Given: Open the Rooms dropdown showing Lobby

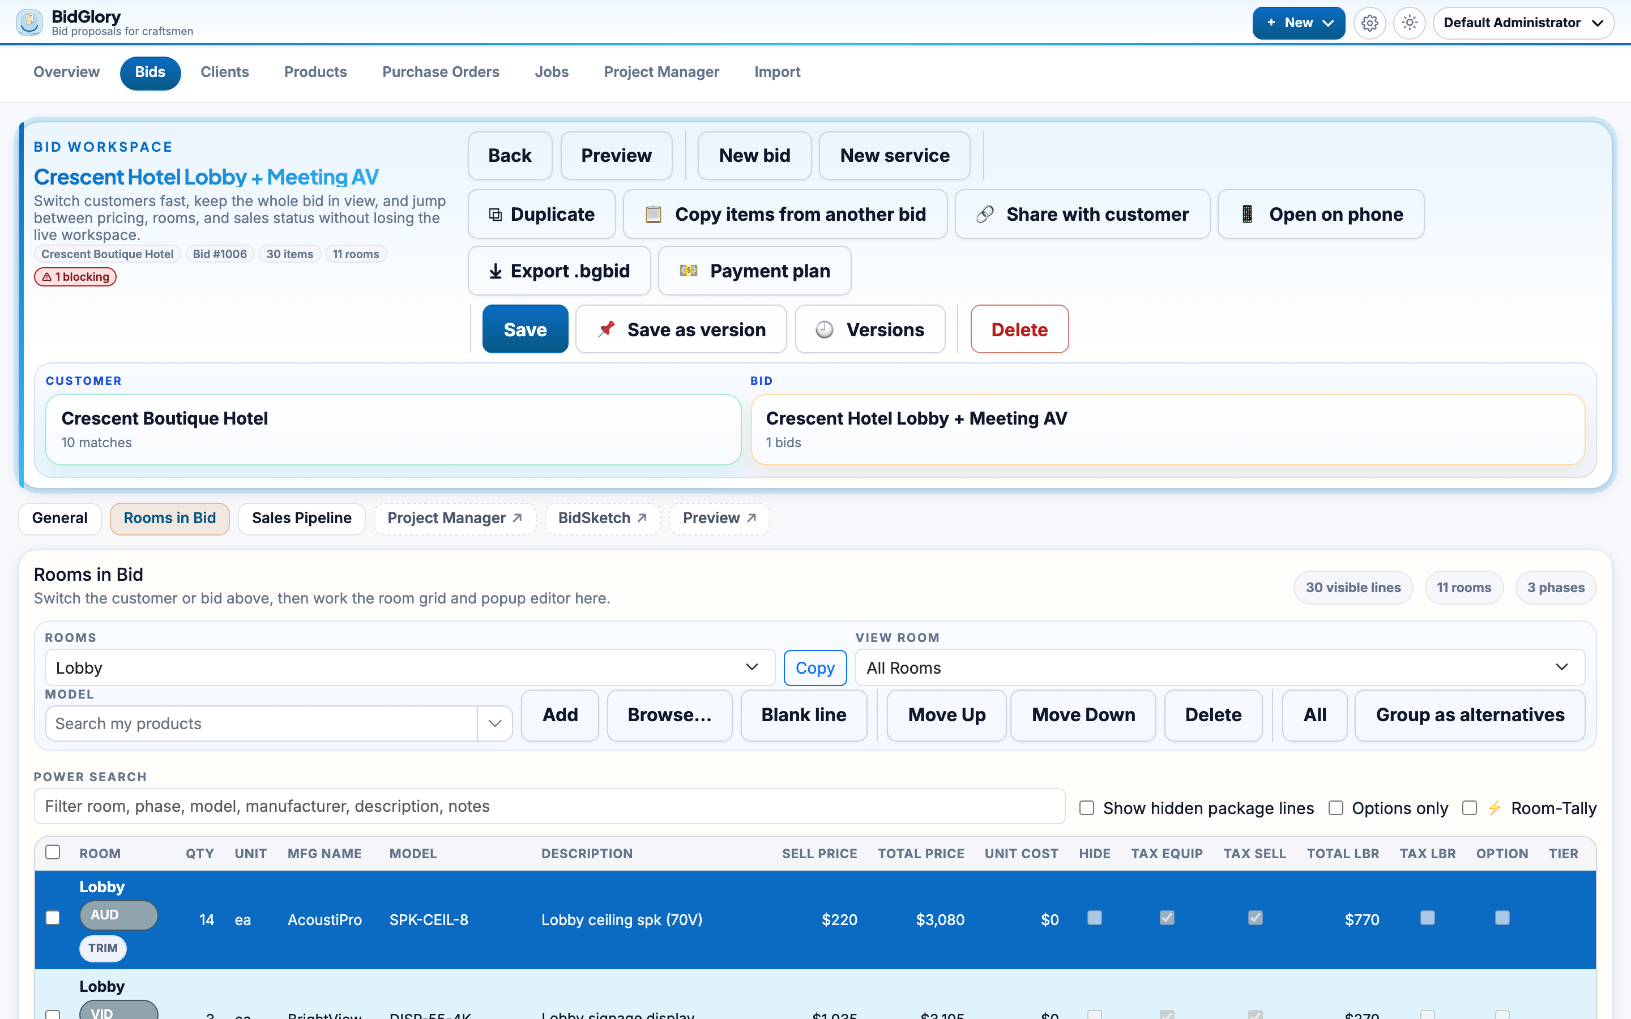Looking at the screenshot, I should (410, 668).
